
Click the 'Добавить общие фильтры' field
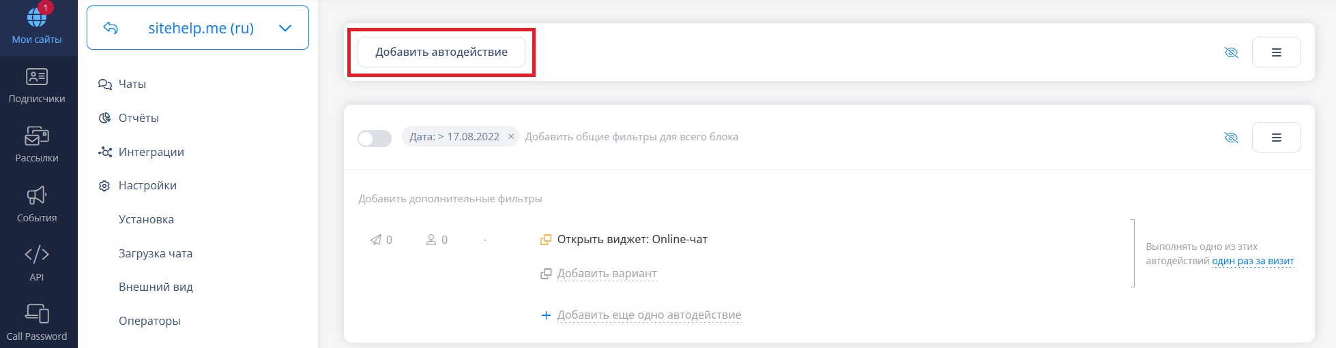(631, 137)
